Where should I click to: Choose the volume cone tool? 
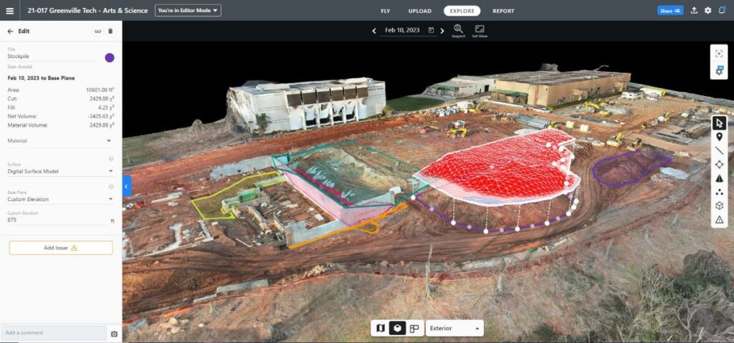pyautogui.click(x=720, y=178)
